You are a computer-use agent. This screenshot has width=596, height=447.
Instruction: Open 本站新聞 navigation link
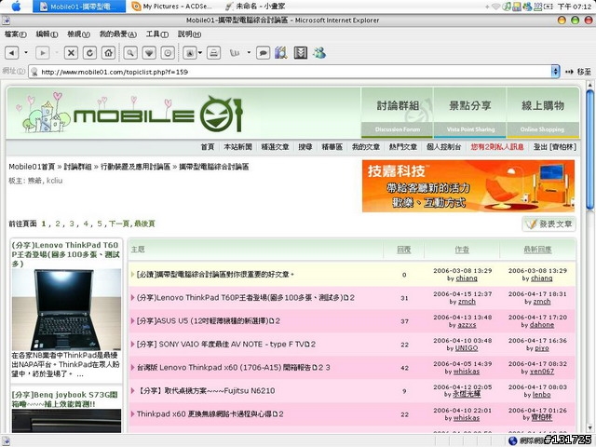point(238,147)
